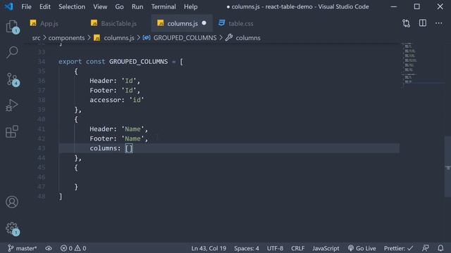This screenshot has height=253, width=451.
Task: Change encoding via UTF-8
Action: coord(275,248)
